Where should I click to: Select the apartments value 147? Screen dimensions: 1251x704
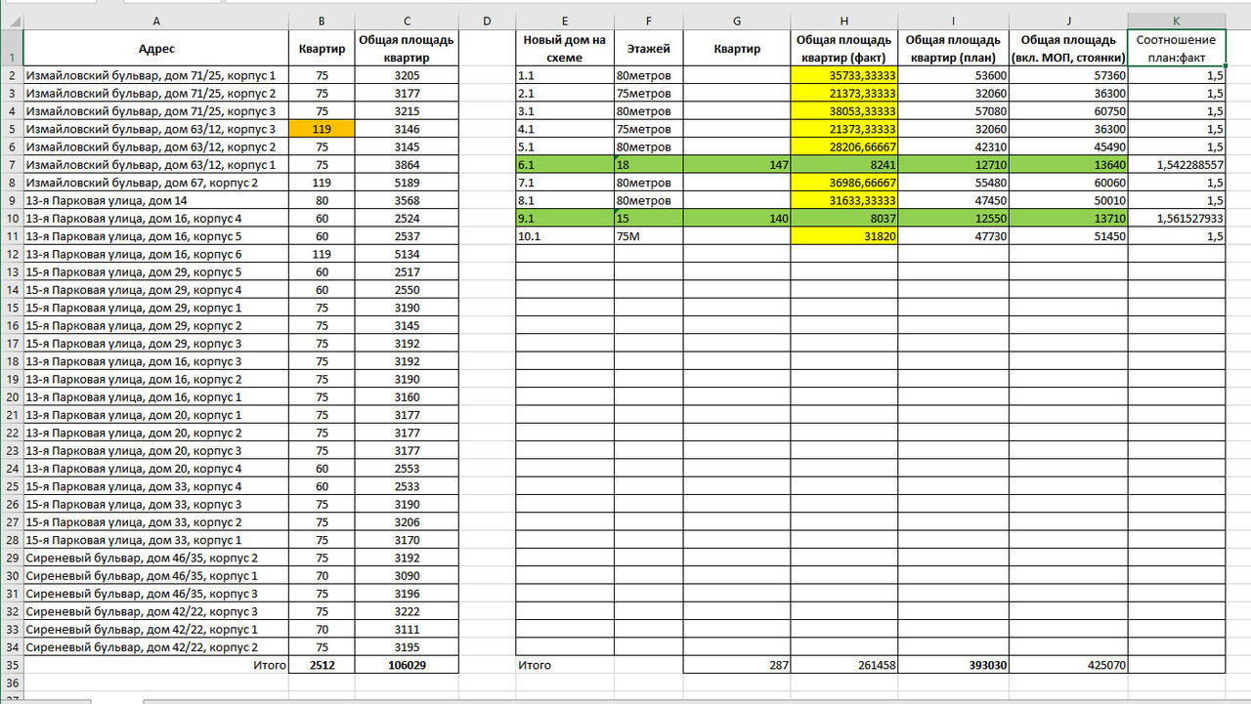pos(737,165)
